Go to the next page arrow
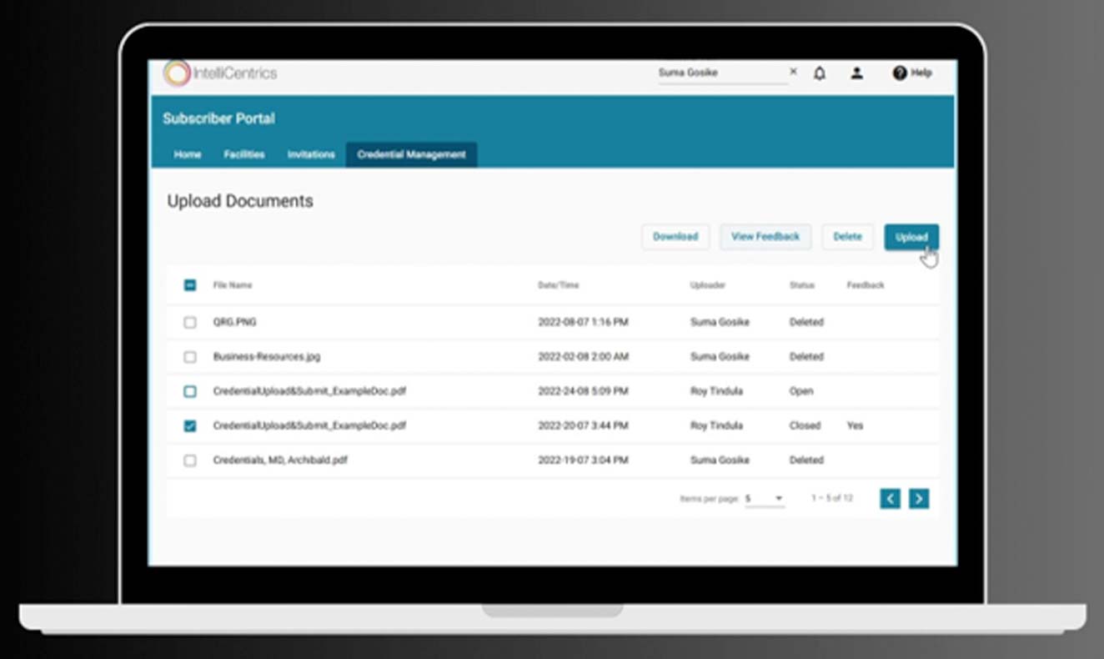Image resolution: width=1104 pixels, height=659 pixels. coord(919,499)
